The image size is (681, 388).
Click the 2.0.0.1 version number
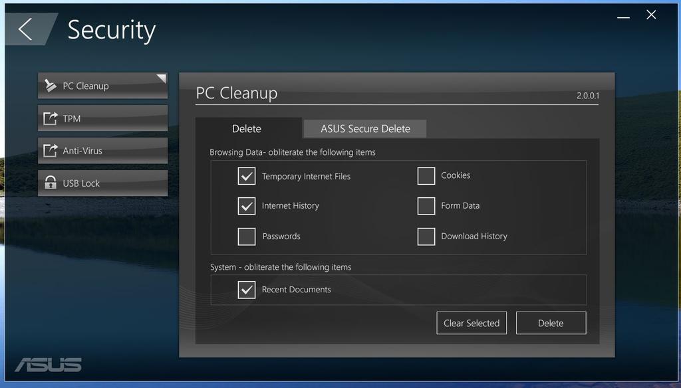click(x=588, y=96)
